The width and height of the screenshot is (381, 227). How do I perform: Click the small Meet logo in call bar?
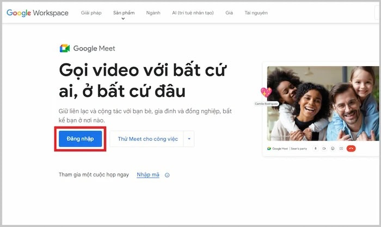pos(269,148)
